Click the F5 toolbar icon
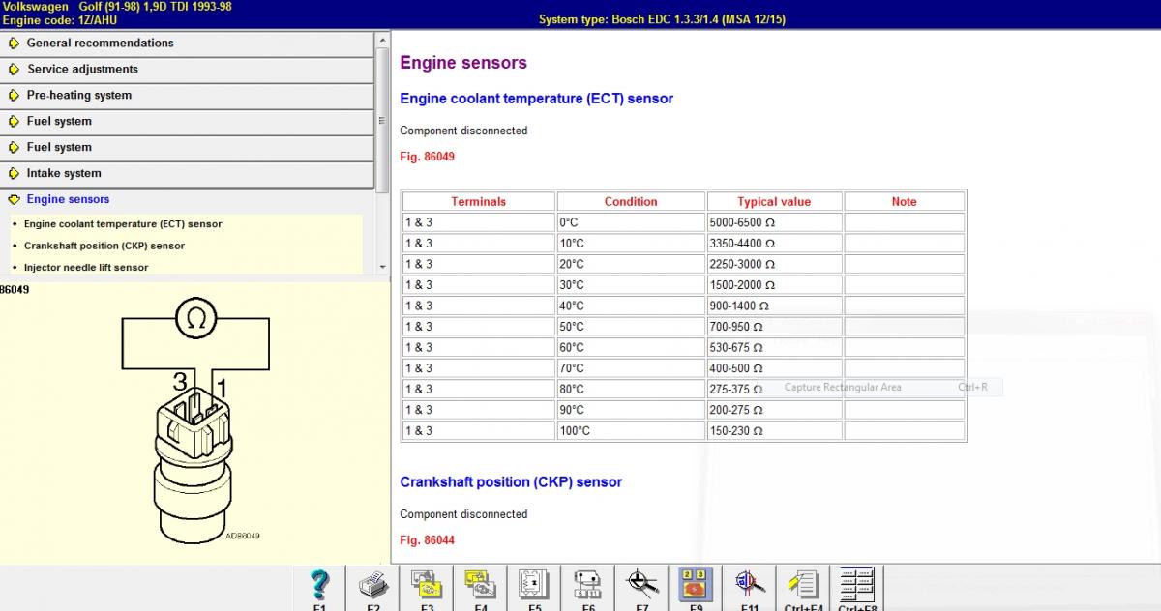 point(534,585)
